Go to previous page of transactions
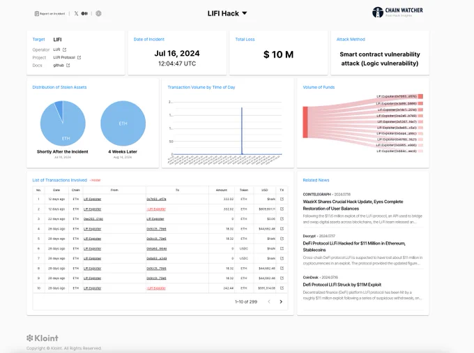This screenshot has width=474, height=353. 269,301
